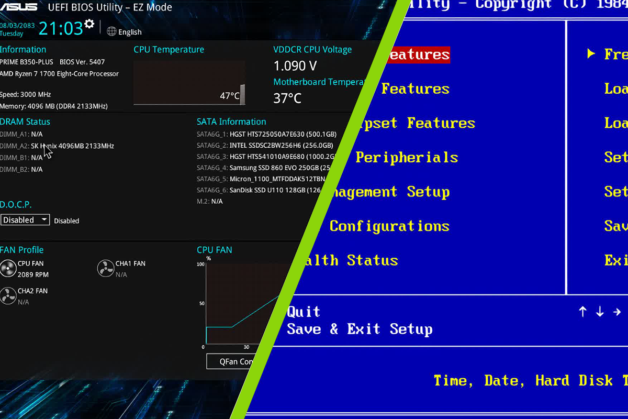
Task: Open the Peripherals menu item
Action: (x=407, y=158)
